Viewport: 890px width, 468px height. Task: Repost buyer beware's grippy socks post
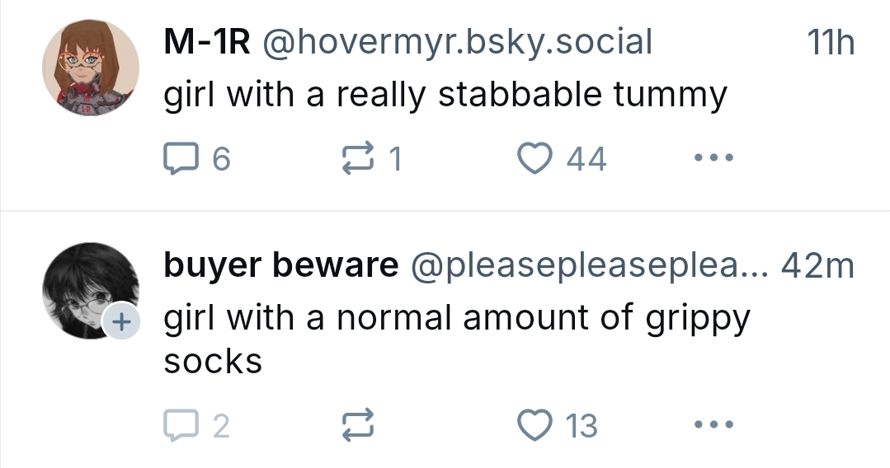click(x=359, y=425)
